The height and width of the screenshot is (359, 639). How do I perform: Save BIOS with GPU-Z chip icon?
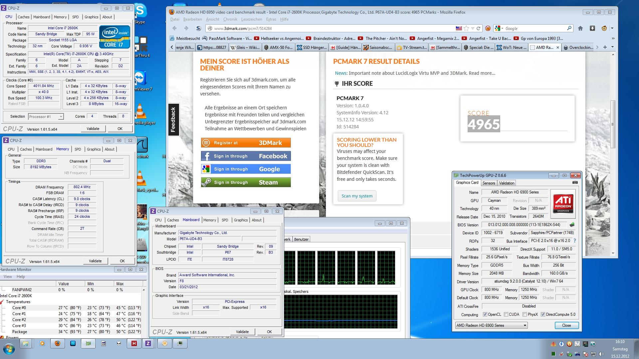[572, 225]
